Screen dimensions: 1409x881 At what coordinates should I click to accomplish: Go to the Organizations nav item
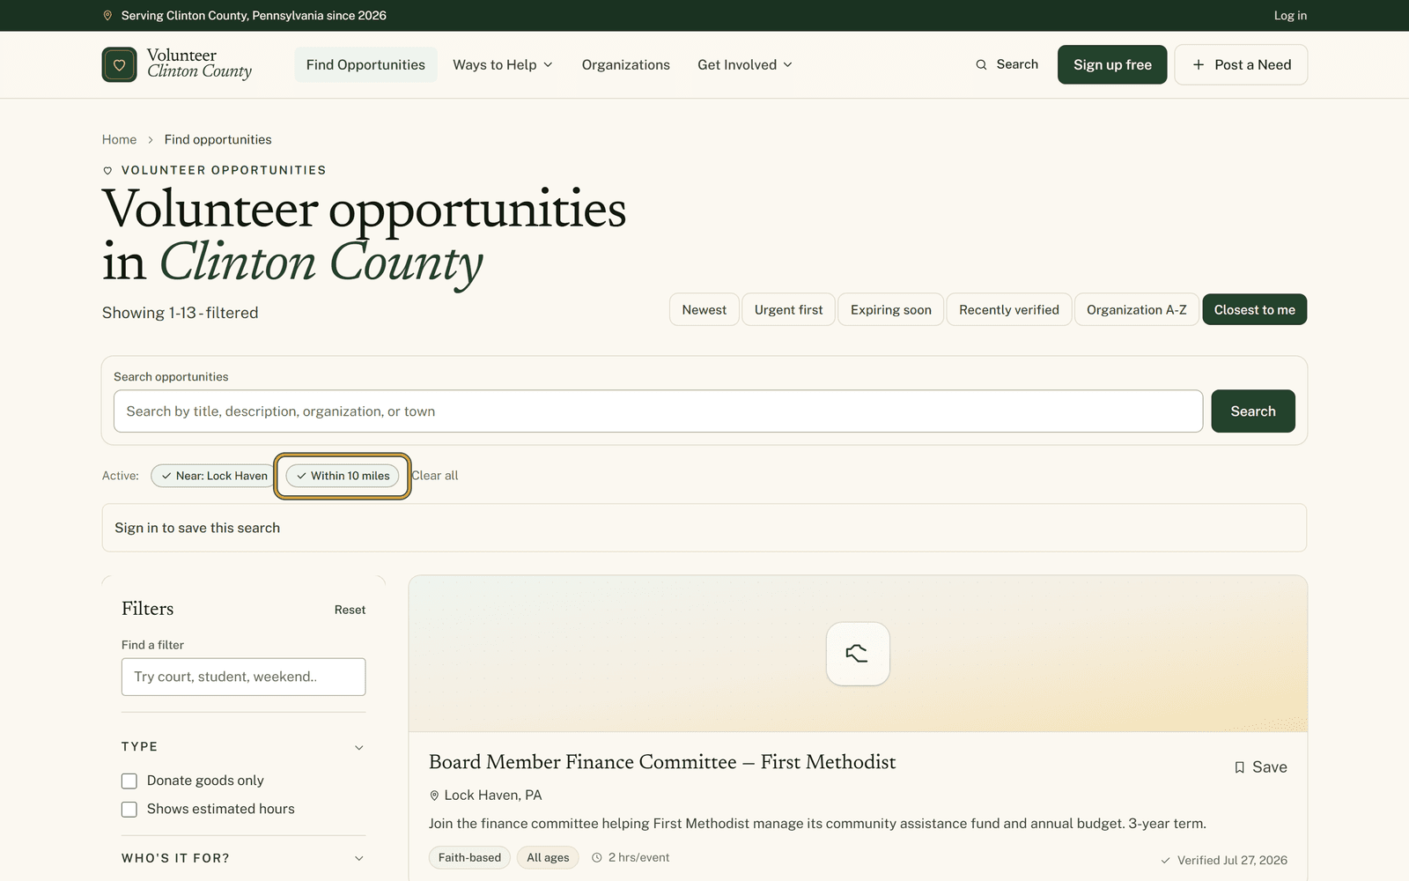tap(625, 64)
